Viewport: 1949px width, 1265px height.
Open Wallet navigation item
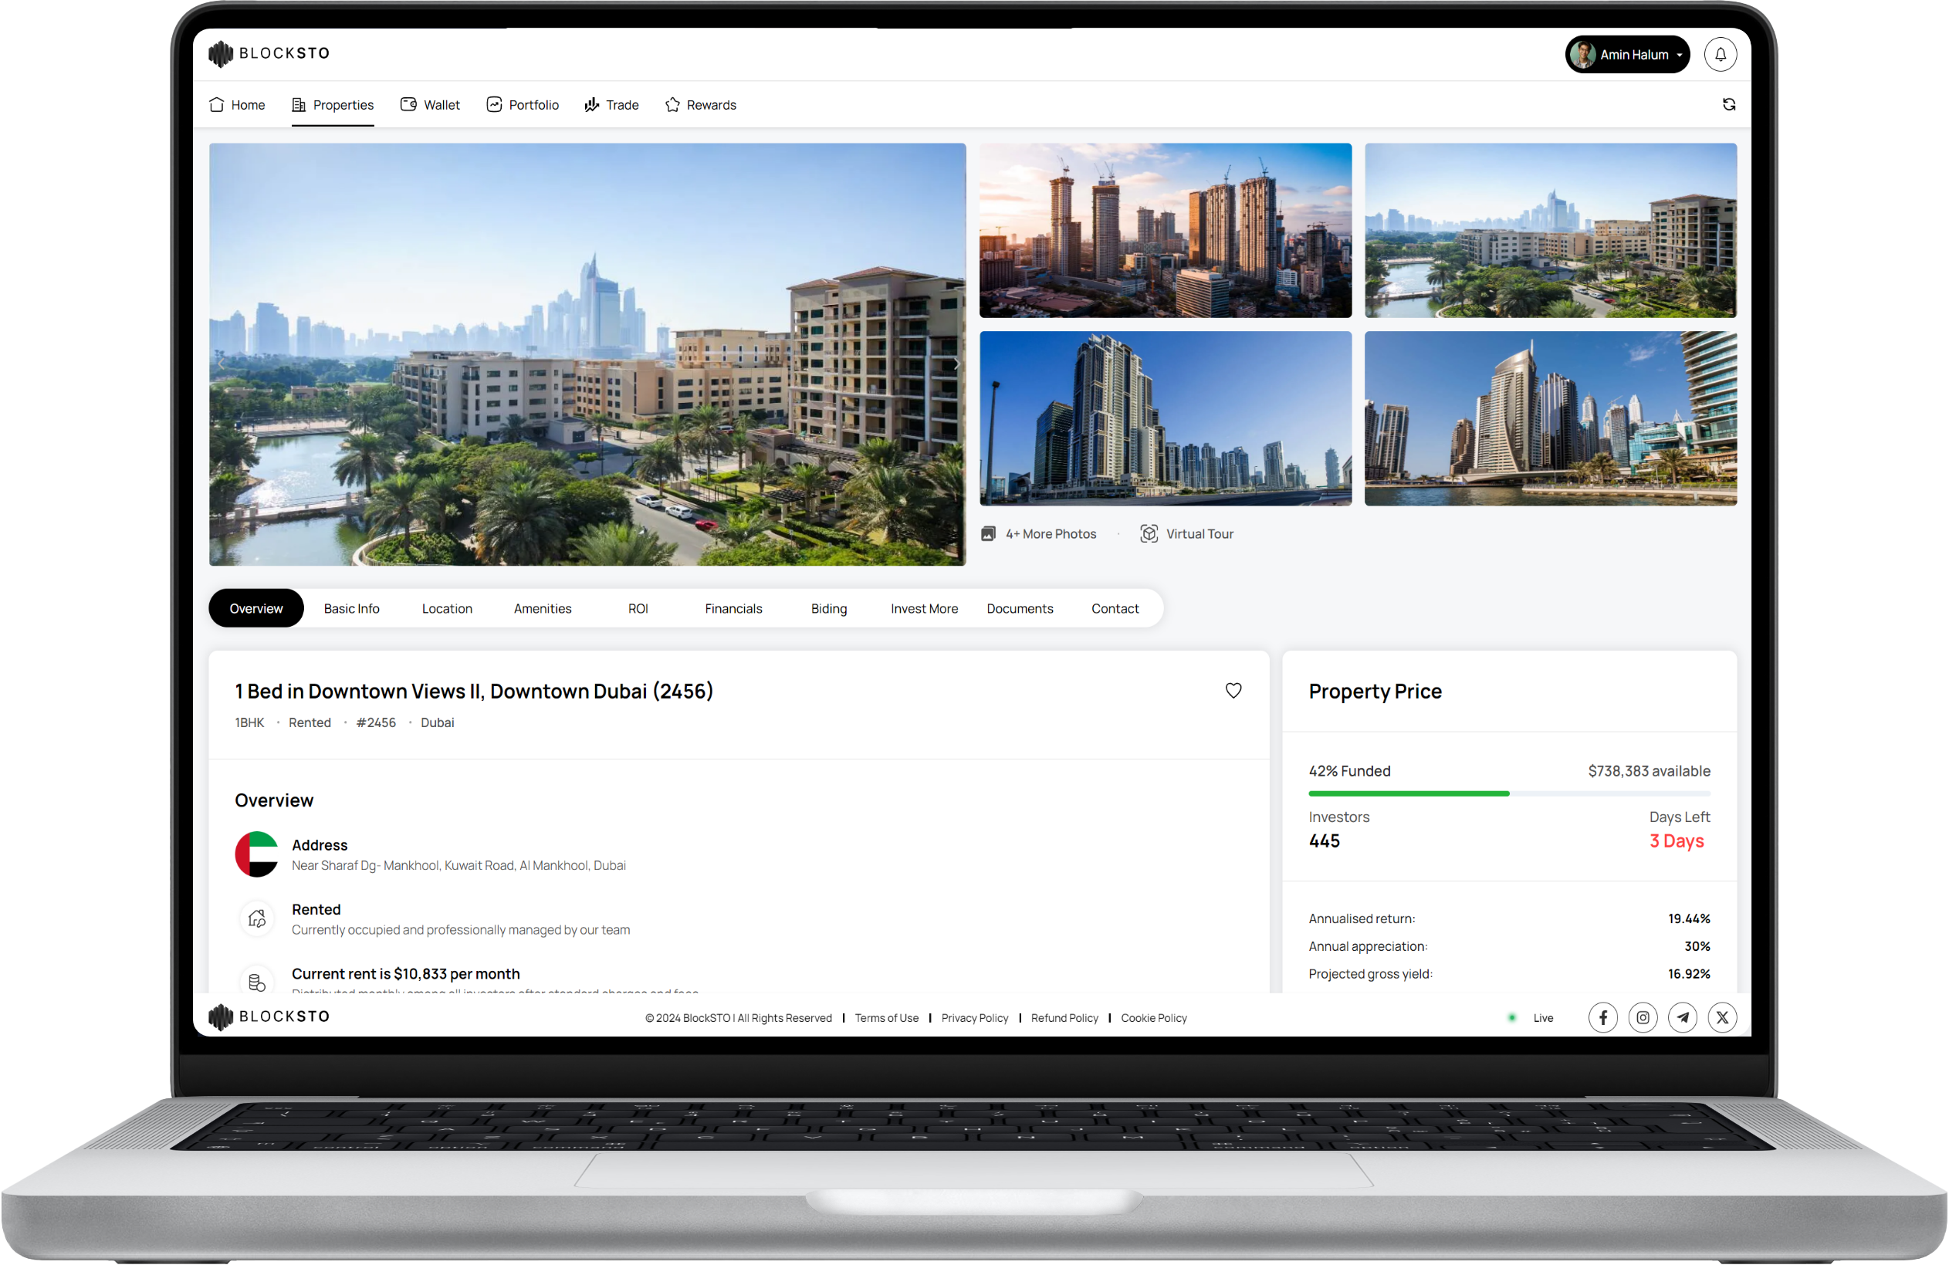430,105
